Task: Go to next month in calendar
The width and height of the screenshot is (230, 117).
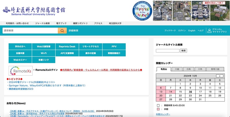Action: click(x=220, y=76)
